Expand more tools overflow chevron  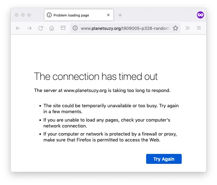pos(187,28)
